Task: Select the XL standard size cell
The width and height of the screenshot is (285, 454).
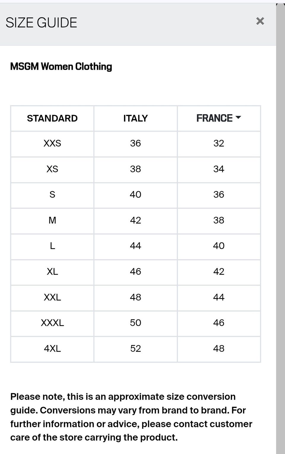Action: 52,271
